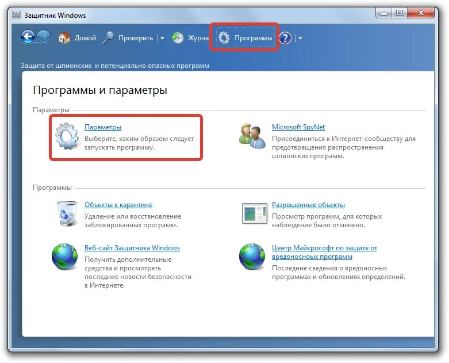The width and height of the screenshot is (449, 363).
Task: Click the magnifier scan icon
Action: (x=108, y=37)
